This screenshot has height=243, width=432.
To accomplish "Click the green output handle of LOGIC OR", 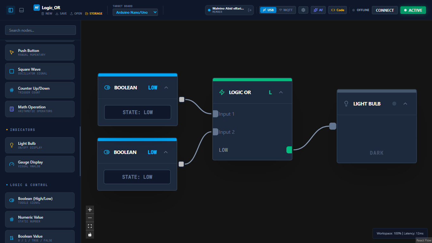I will [x=289, y=150].
